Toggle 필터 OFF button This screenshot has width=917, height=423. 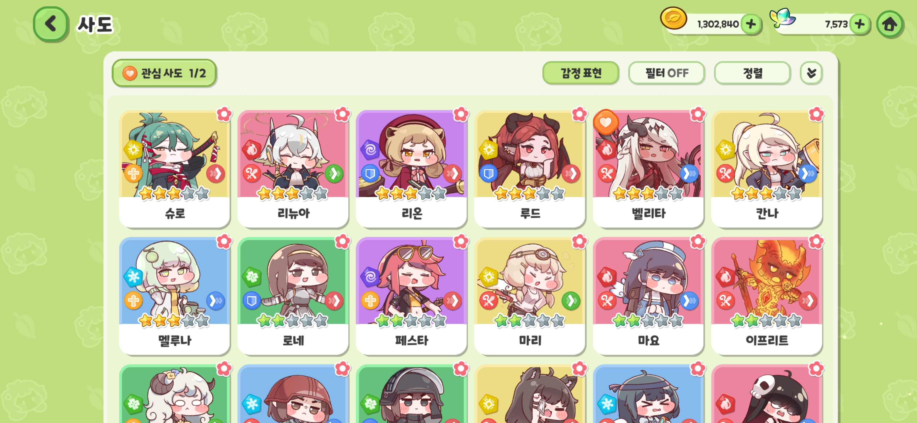(x=666, y=73)
